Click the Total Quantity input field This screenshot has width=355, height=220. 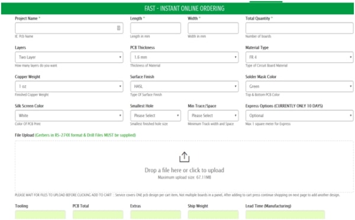299,28
